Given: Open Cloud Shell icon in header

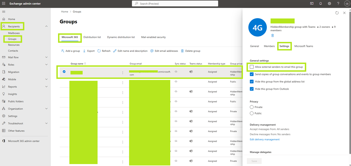Looking at the screenshot, I should [312, 4].
